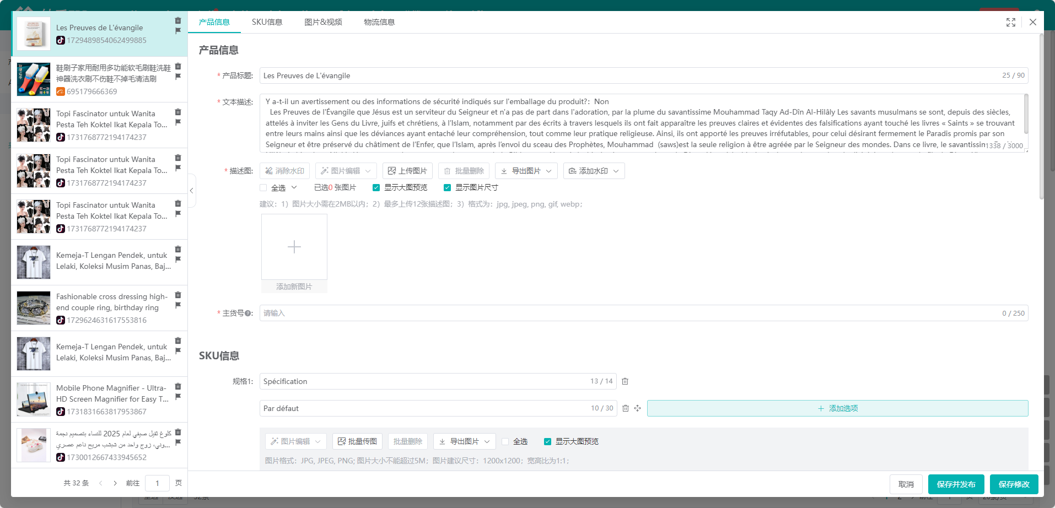Click trash icon for the 鞋刷子 product
This screenshot has width=1055, height=508.
coord(178,67)
